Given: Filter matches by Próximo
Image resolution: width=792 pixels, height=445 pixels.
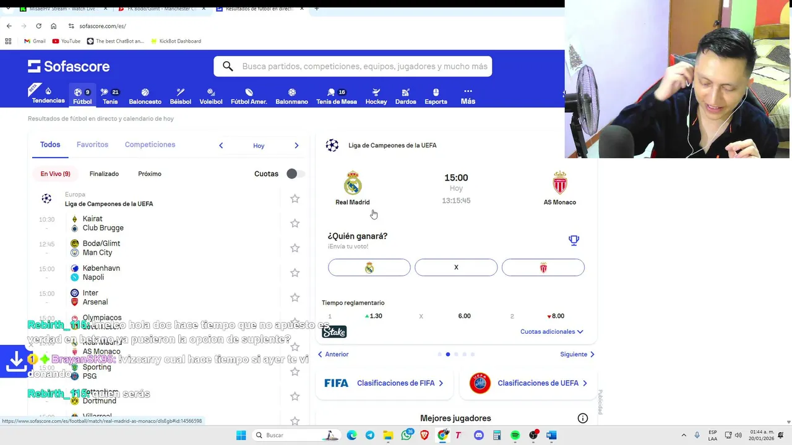Looking at the screenshot, I should tap(150, 174).
